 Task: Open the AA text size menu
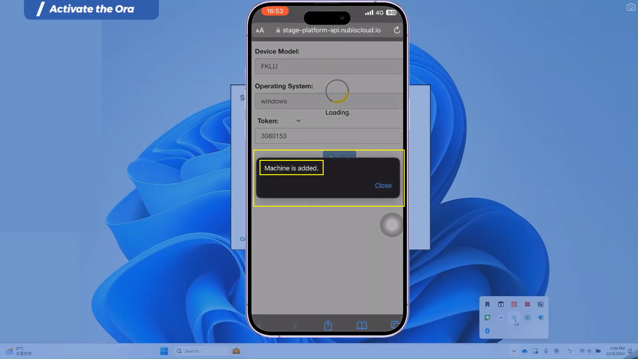pyautogui.click(x=260, y=30)
